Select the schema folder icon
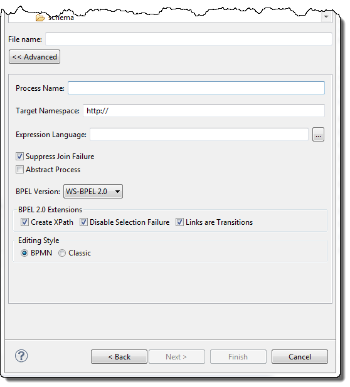The height and width of the screenshot is (387, 350). pyautogui.click(x=40, y=18)
